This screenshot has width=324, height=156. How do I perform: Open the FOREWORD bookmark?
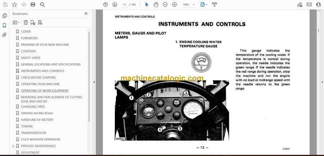click(x=29, y=38)
